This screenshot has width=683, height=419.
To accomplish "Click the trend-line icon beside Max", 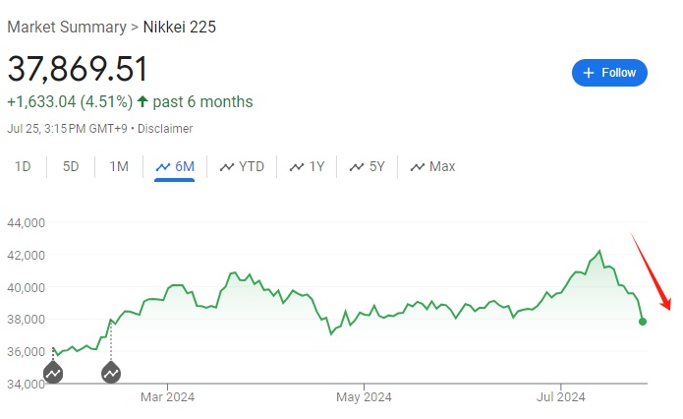I will click(417, 167).
